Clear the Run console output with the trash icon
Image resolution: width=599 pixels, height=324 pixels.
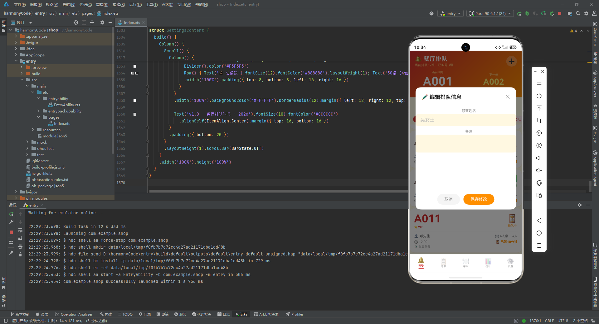(20, 255)
